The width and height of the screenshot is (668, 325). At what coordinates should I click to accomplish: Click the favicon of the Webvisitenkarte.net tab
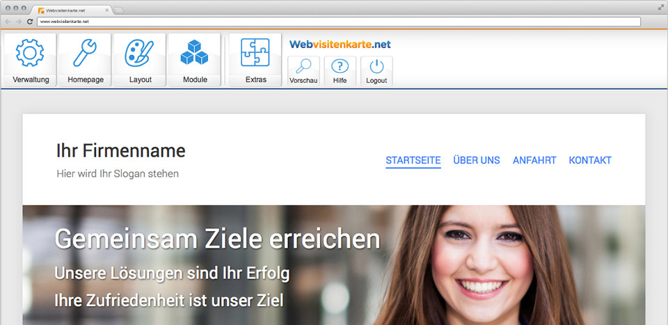click(41, 10)
